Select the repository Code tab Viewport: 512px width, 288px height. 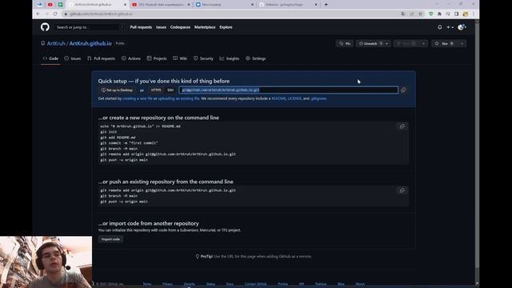point(50,58)
